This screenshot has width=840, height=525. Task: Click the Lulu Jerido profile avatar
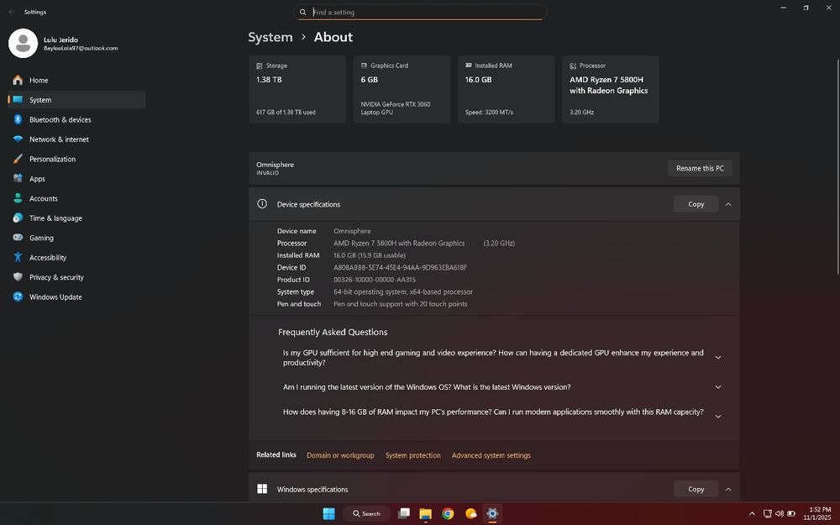23,44
